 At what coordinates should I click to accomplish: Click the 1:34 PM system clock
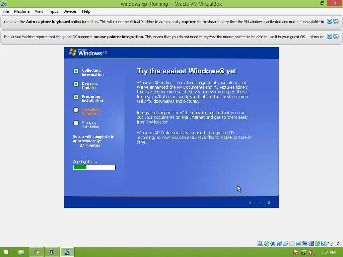329,252
